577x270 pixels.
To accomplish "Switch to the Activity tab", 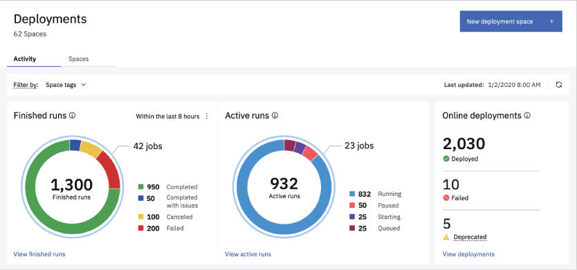I will pyautogui.click(x=34, y=59).
